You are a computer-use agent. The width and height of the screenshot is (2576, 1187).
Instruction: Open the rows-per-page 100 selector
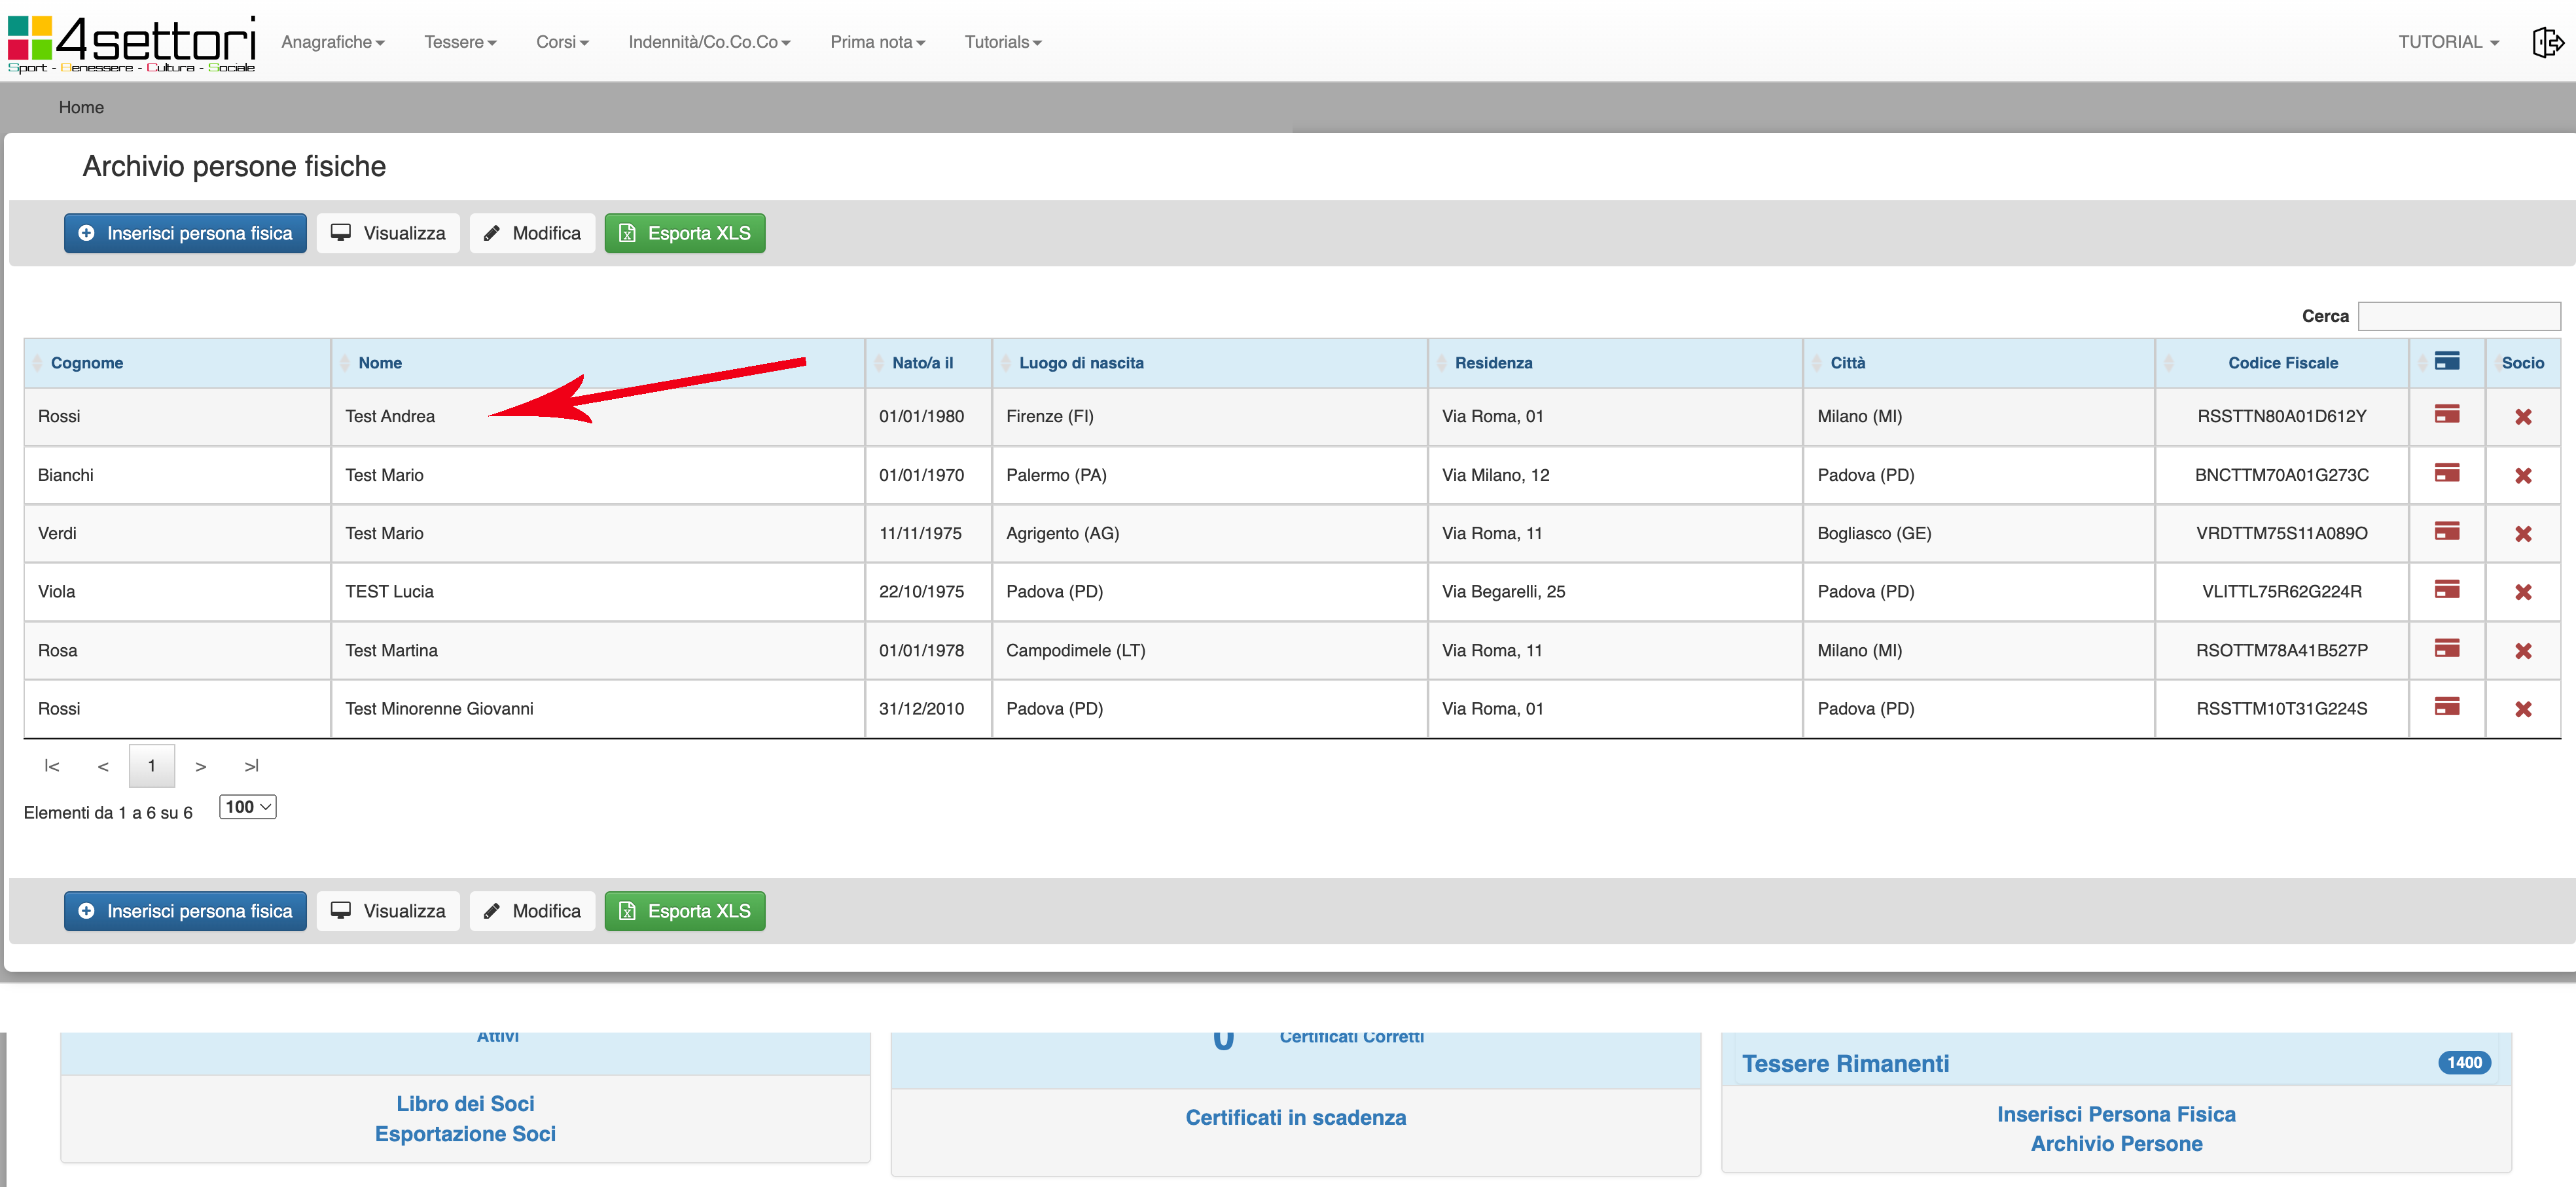[x=247, y=807]
